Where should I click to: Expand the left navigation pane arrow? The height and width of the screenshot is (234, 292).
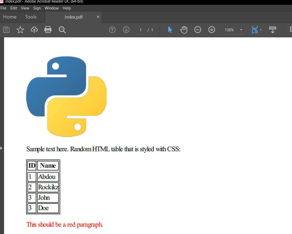click(1, 148)
